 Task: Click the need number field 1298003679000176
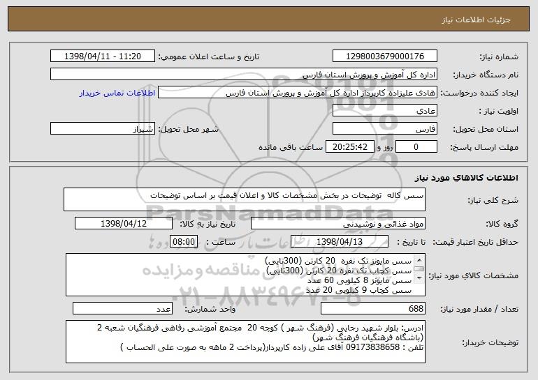pos(384,56)
